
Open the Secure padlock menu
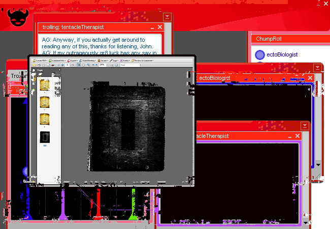click(x=104, y=60)
